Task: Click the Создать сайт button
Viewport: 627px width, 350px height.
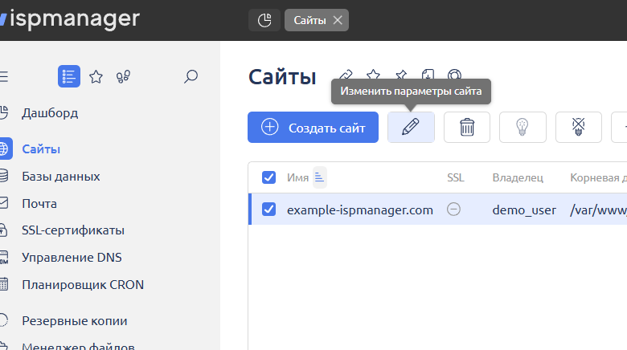Action: pos(313,127)
